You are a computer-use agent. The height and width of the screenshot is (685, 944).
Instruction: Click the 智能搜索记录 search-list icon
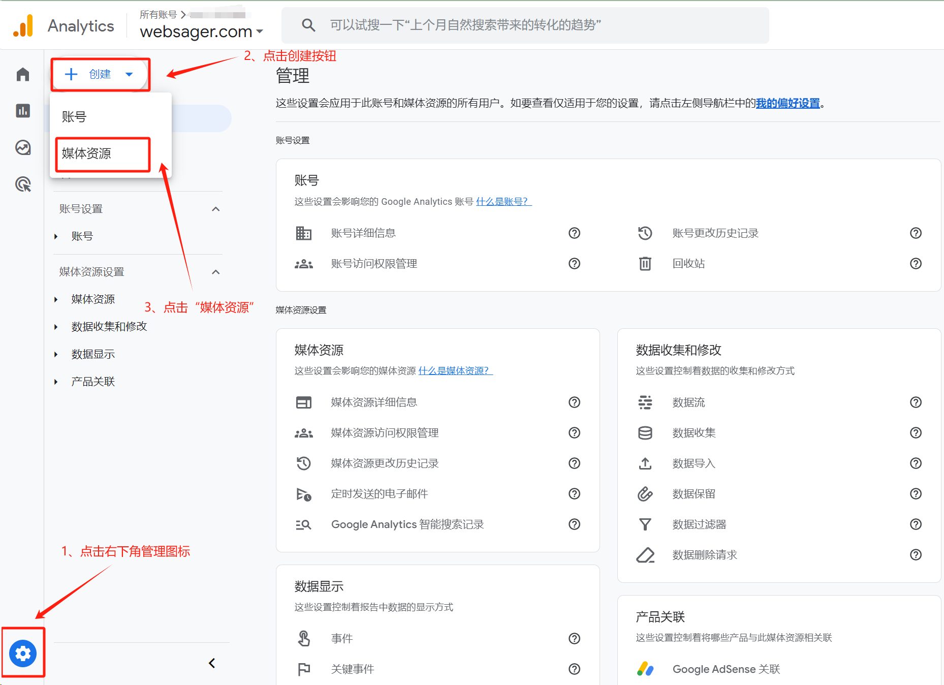(x=304, y=524)
